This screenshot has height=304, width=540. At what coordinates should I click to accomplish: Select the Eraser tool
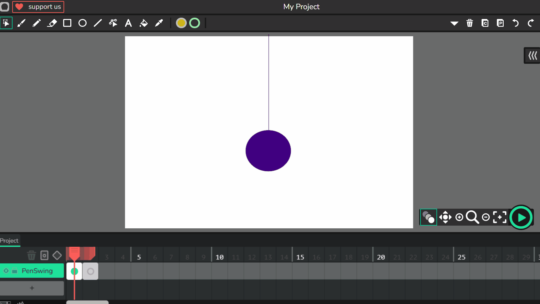point(52,23)
